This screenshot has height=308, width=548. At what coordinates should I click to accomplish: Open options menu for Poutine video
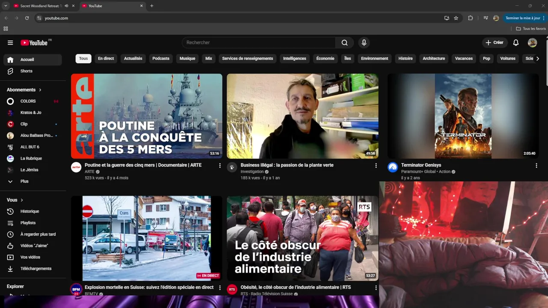point(220,166)
